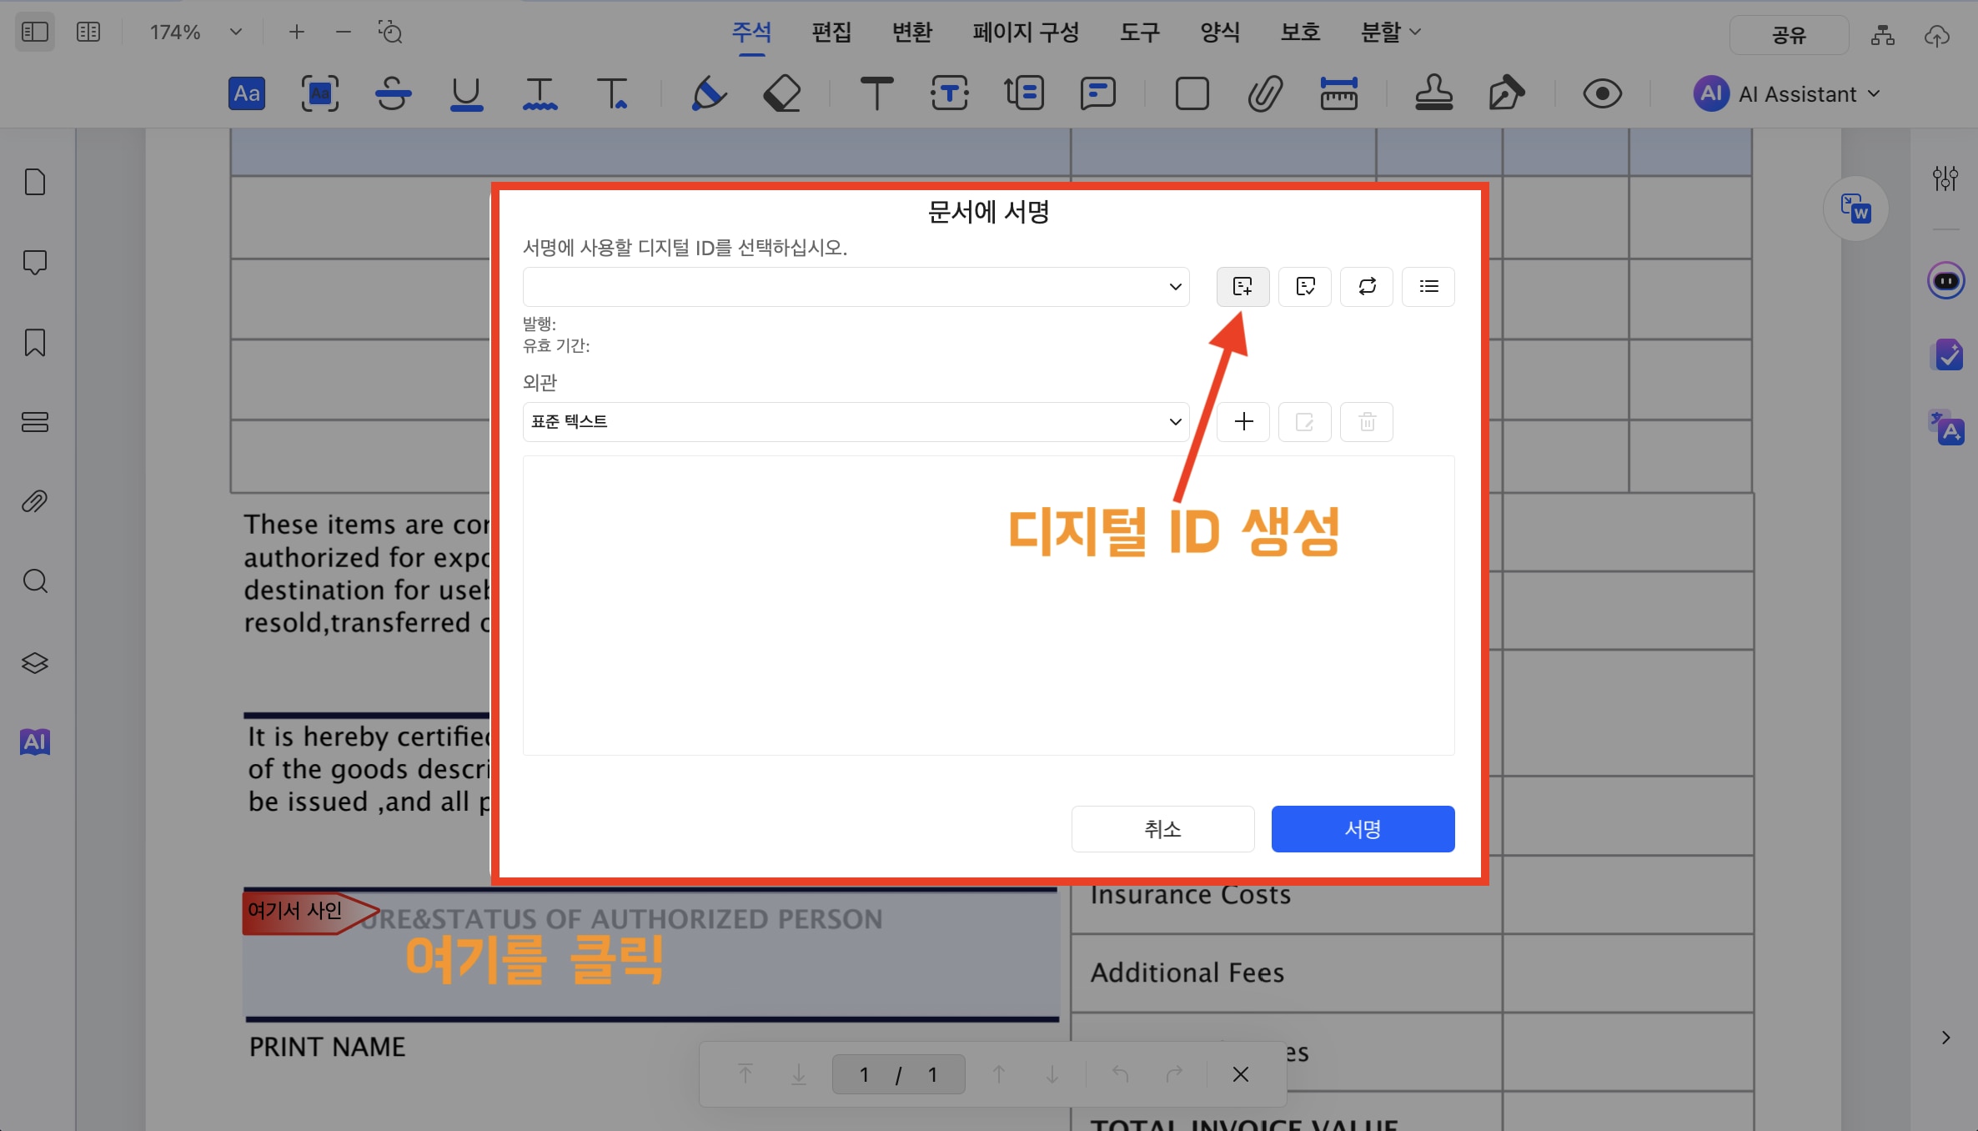
Task: Click the create digital ID button
Action: pos(1243,287)
